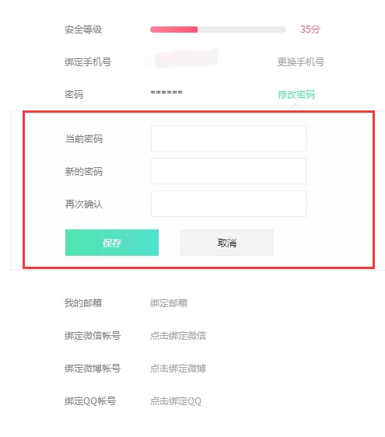The image size is (385, 437).
Task: Click the 取消 cancel button
Action: click(x=227, y=243)
